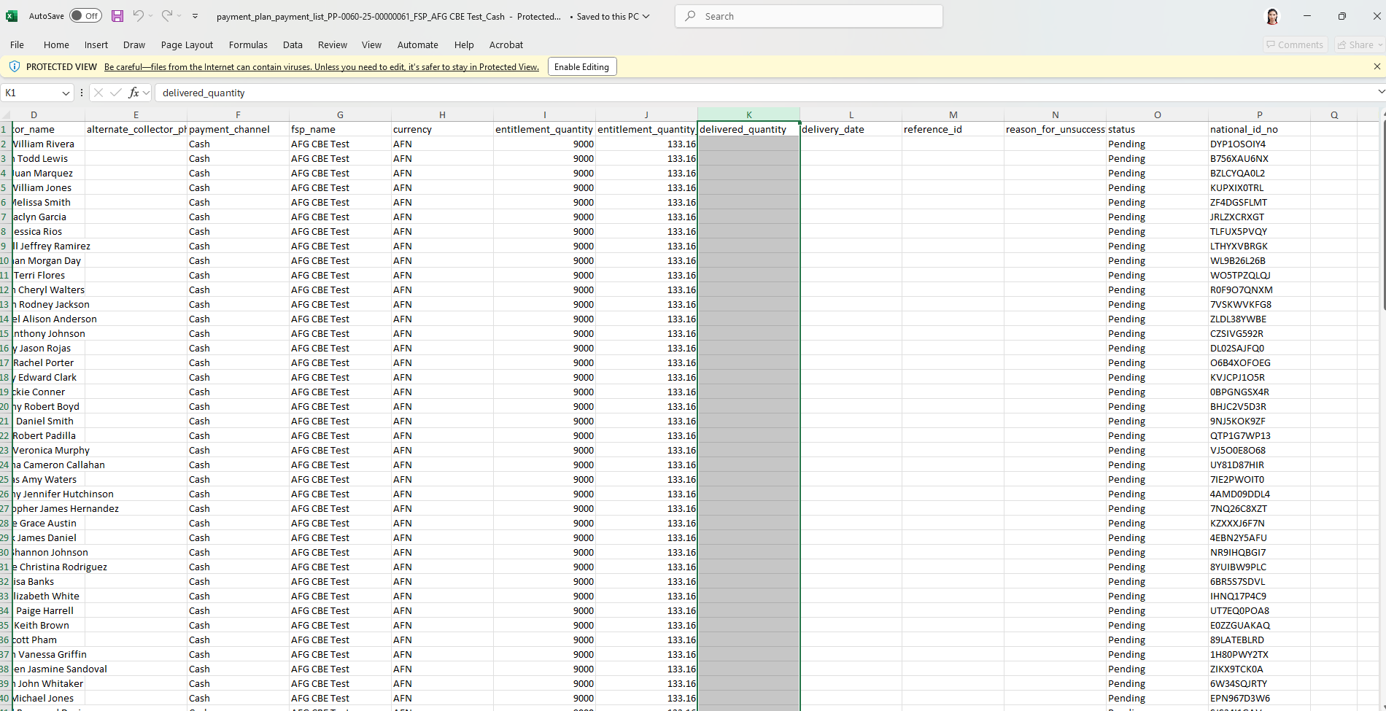Click the Protected View shield info icon
Image resolution: width=1386 pixels, height=711 pixels.
14,66
